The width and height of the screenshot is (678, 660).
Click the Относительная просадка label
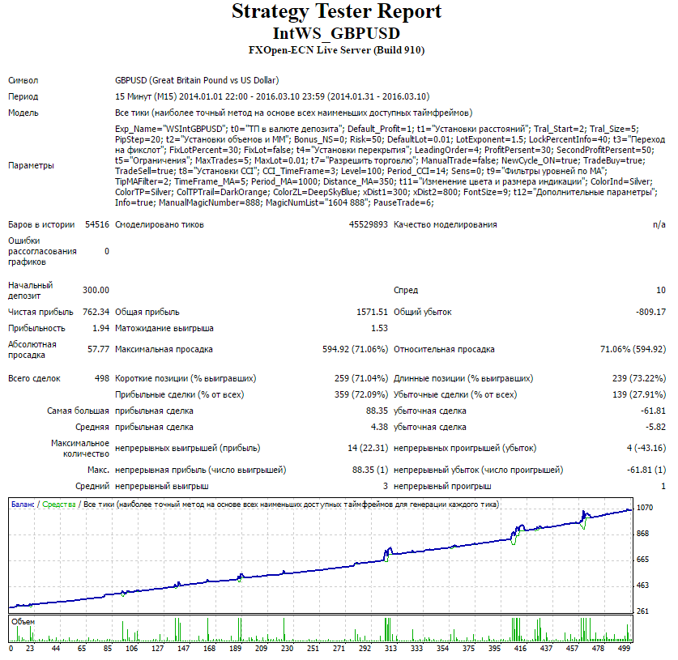pos(444,349)
